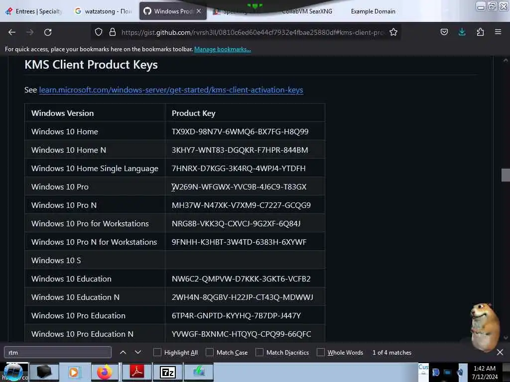510x382 pixels.
Task: Click the Pro for Workstations key NRG8B
Action: coord(236,223)
